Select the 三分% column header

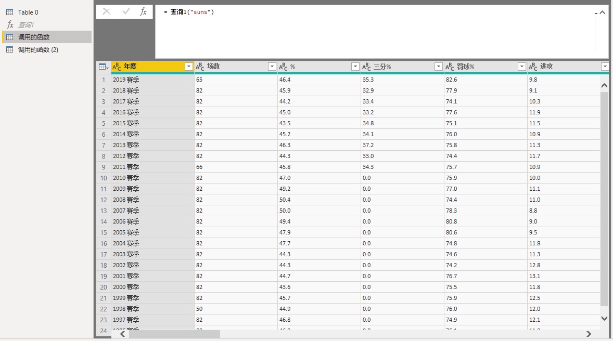[402, 67]
